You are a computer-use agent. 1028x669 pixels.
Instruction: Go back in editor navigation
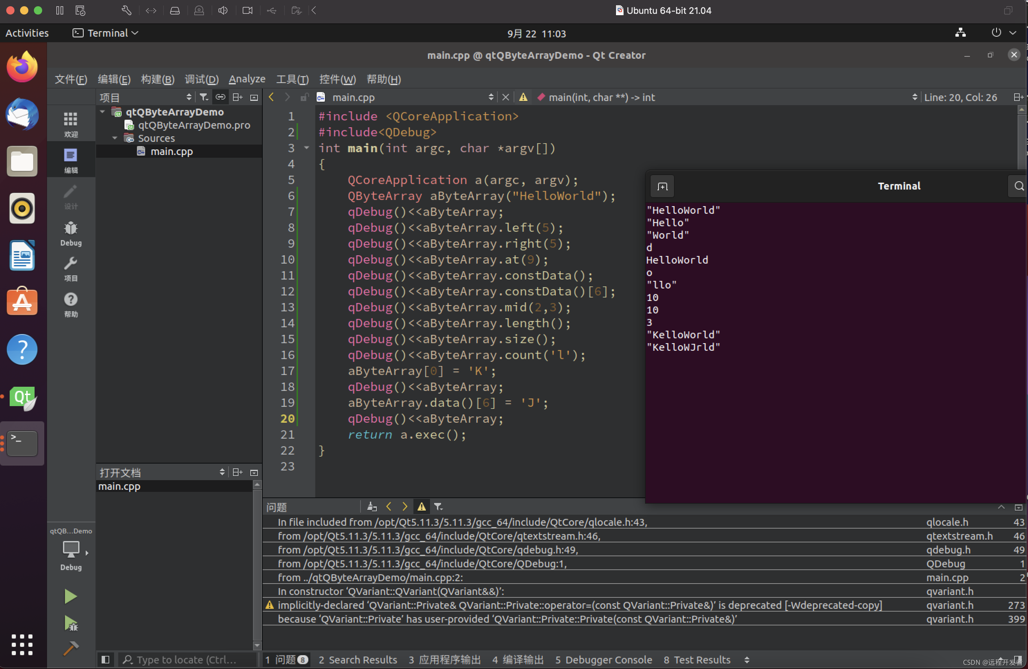coord(271,97)
